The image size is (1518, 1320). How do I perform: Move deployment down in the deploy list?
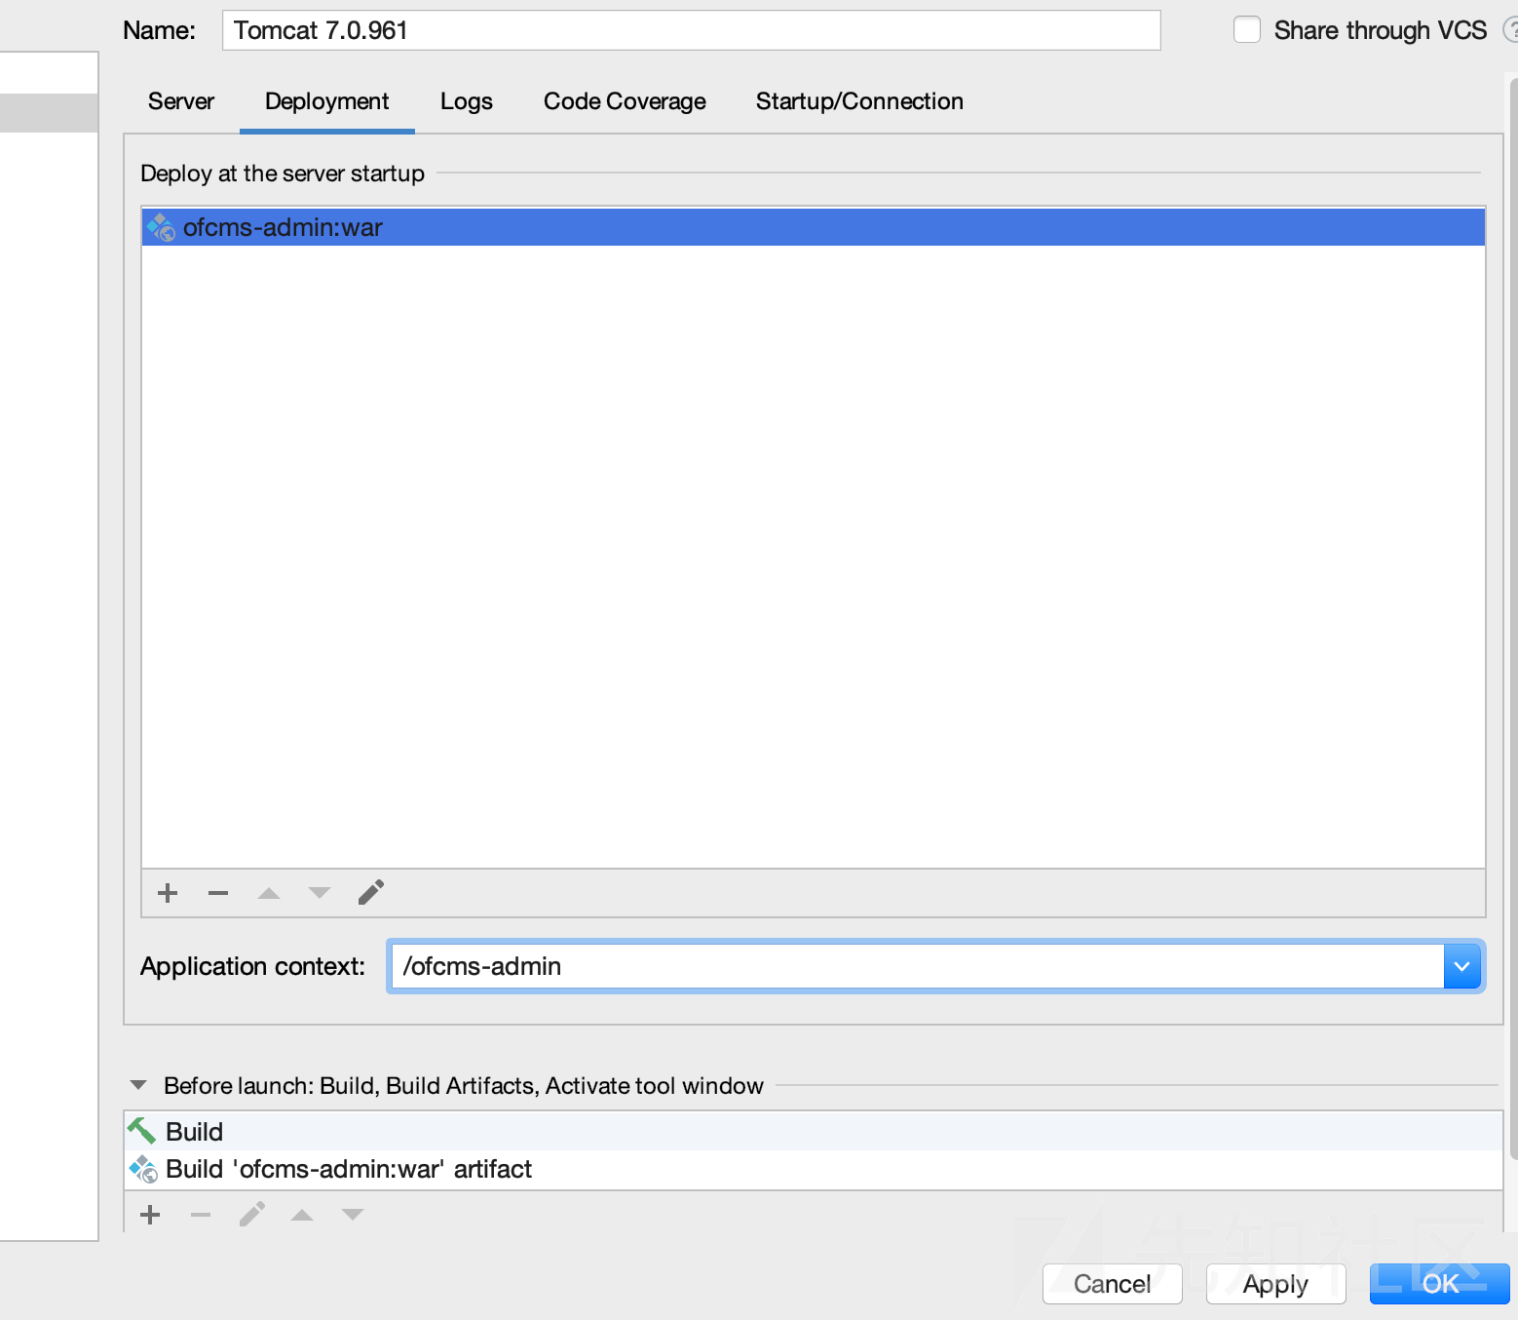(x=320, y=893)
